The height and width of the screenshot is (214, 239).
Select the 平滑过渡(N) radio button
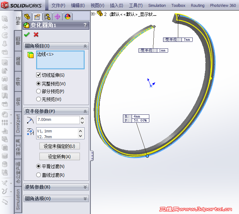point(39,166)
